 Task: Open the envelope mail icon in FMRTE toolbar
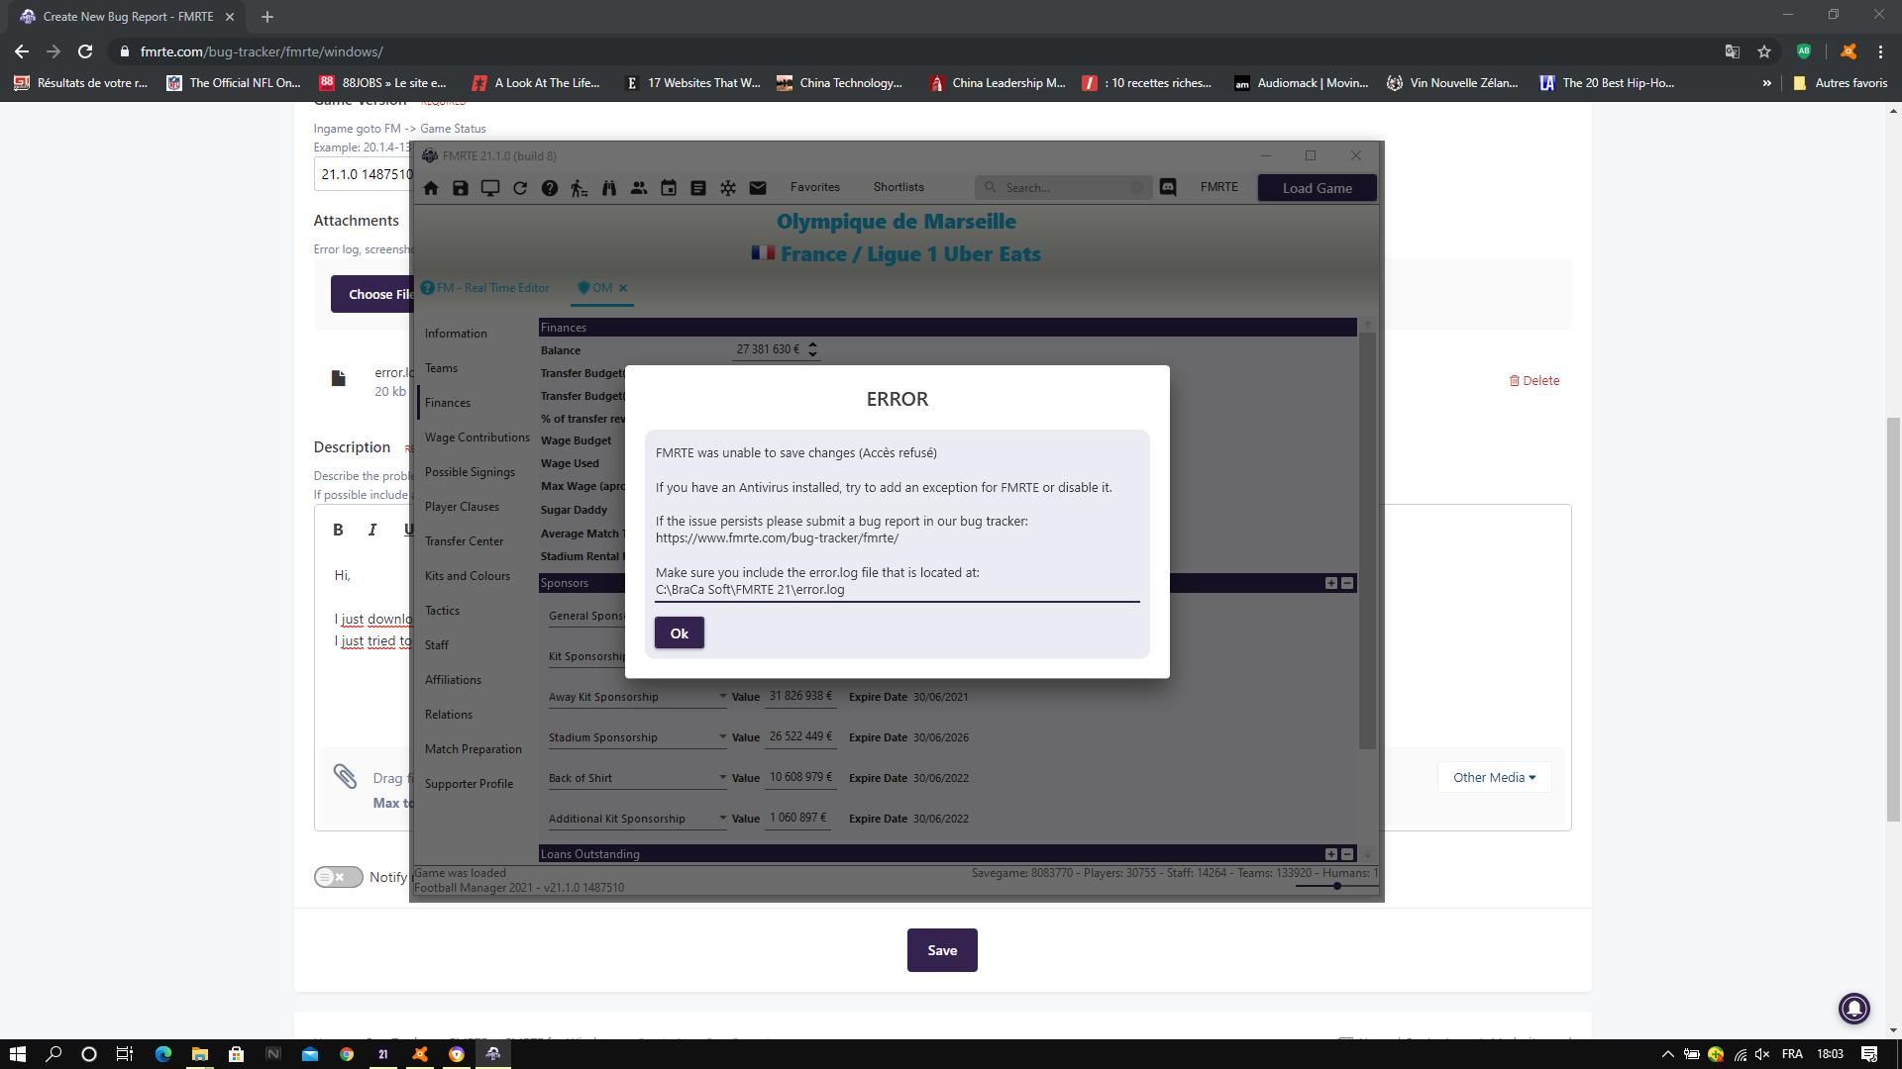coord(758,188)
